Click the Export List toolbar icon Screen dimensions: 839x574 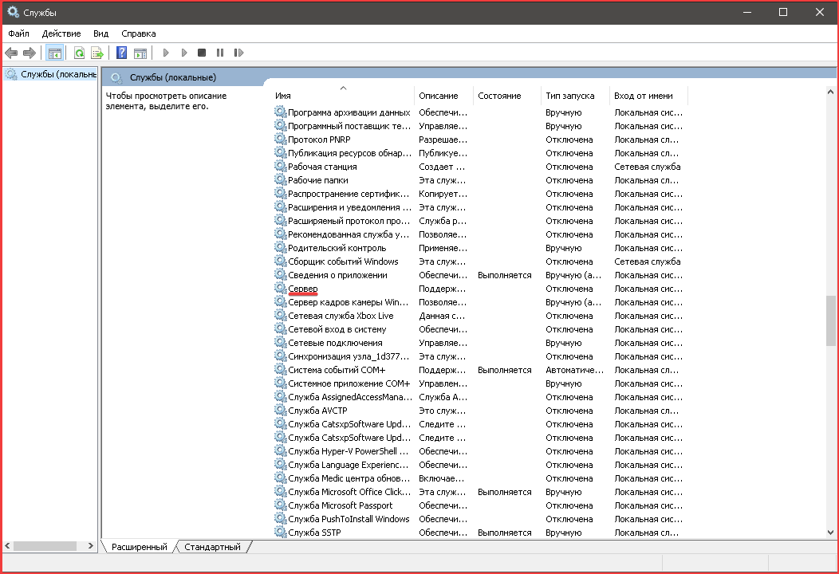[97, 53]
